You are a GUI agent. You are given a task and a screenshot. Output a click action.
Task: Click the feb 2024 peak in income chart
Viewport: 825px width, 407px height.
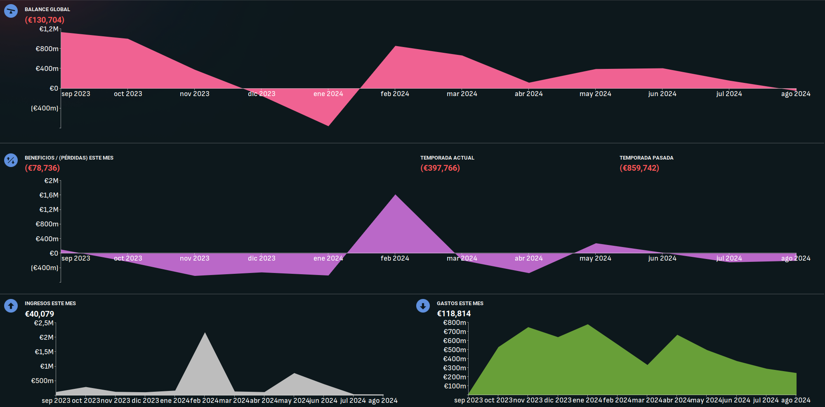tap(205, 333)
